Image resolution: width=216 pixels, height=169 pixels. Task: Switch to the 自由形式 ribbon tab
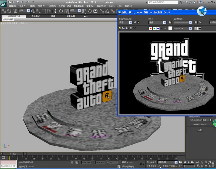coord(36,16)
